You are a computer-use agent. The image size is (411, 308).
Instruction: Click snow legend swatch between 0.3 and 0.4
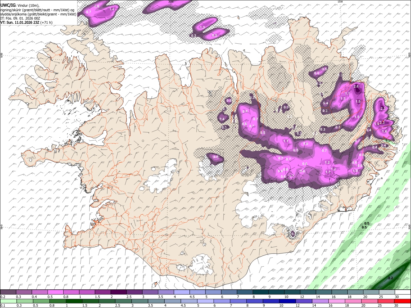click(x=24, y=292)
